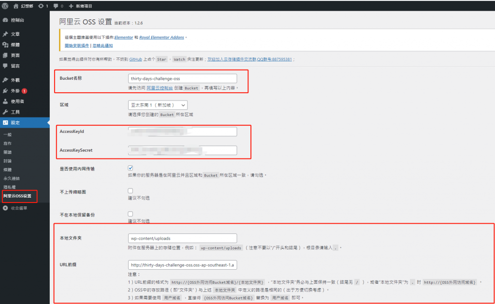The width and height of the screenshot is (495, 304).
Task: Open the comments bubble icon in admin bar
Action: [x=56, y=6]
